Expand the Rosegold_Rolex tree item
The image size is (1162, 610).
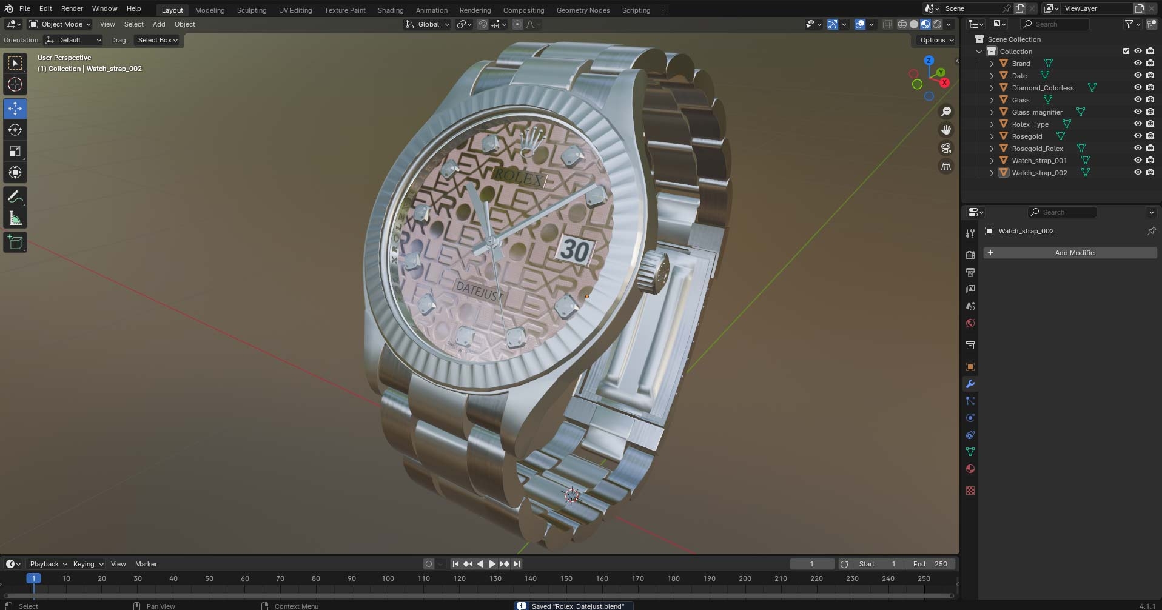tap(992, 148)
